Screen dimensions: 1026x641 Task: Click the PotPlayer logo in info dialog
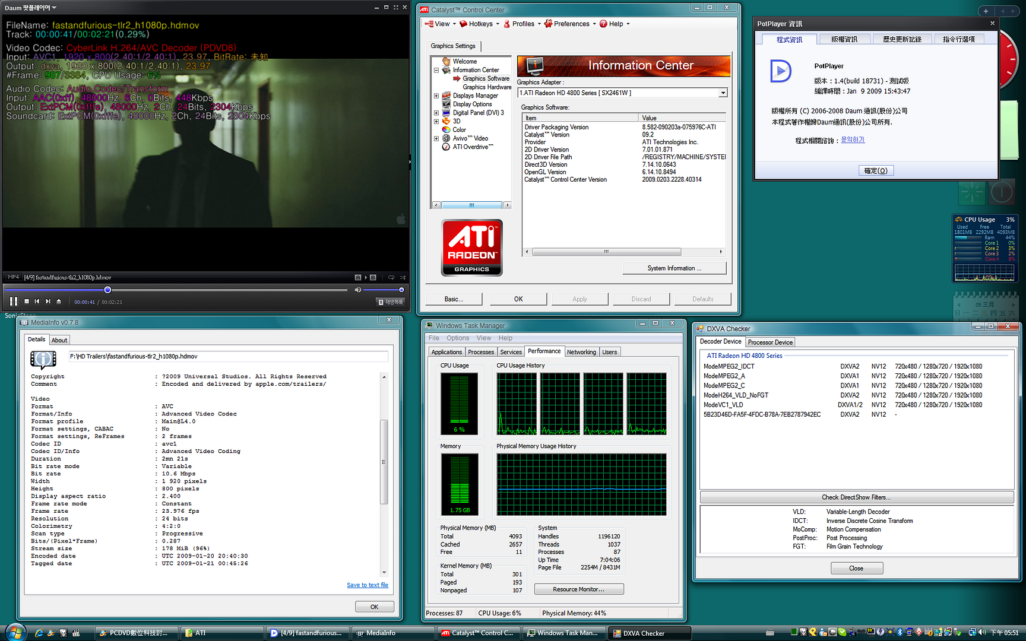coord(781,71)
